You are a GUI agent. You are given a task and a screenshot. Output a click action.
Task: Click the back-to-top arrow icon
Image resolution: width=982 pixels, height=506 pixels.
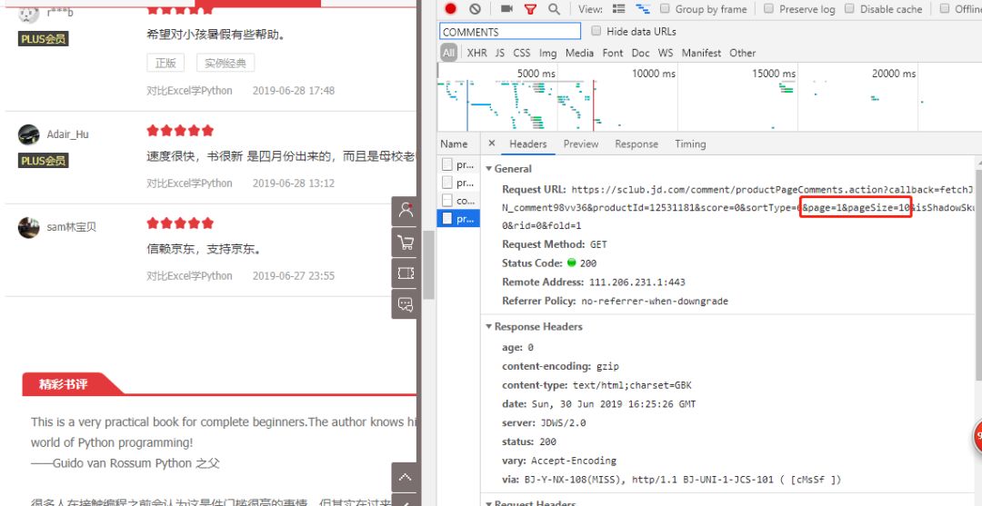click(x=406, y=477)
